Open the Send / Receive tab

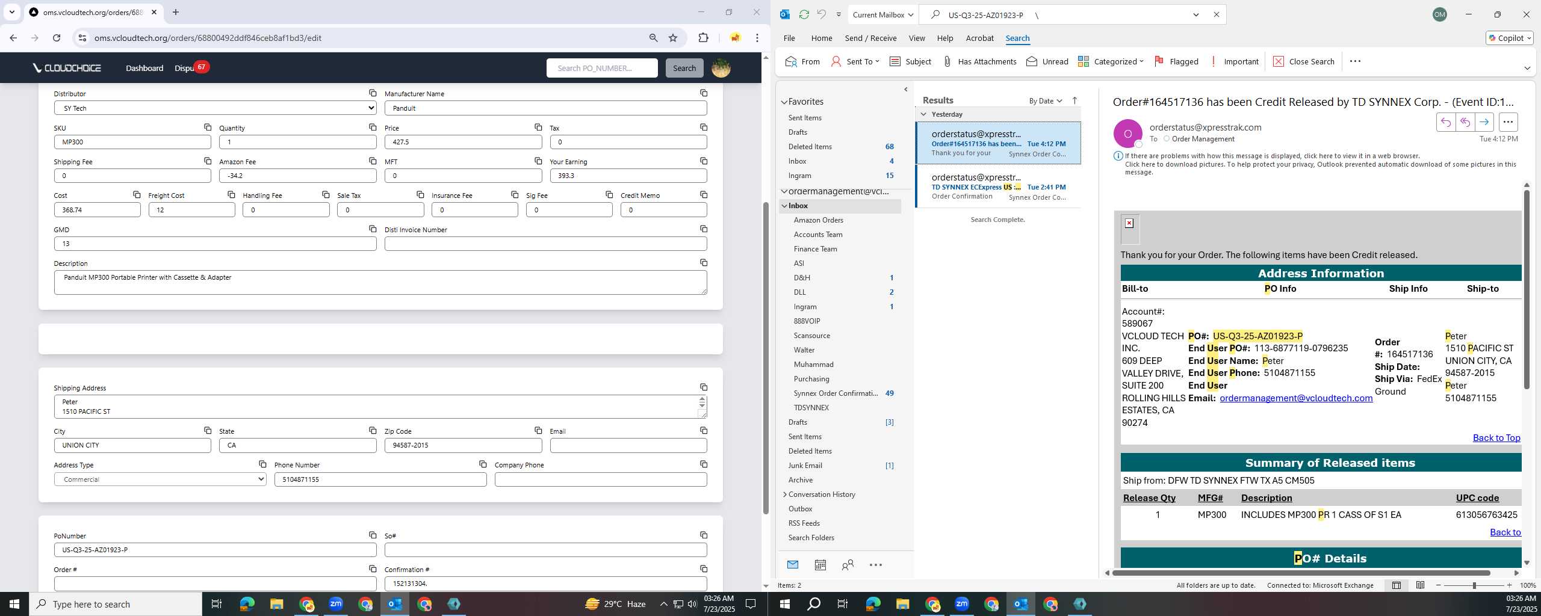(x=870, y=38)
